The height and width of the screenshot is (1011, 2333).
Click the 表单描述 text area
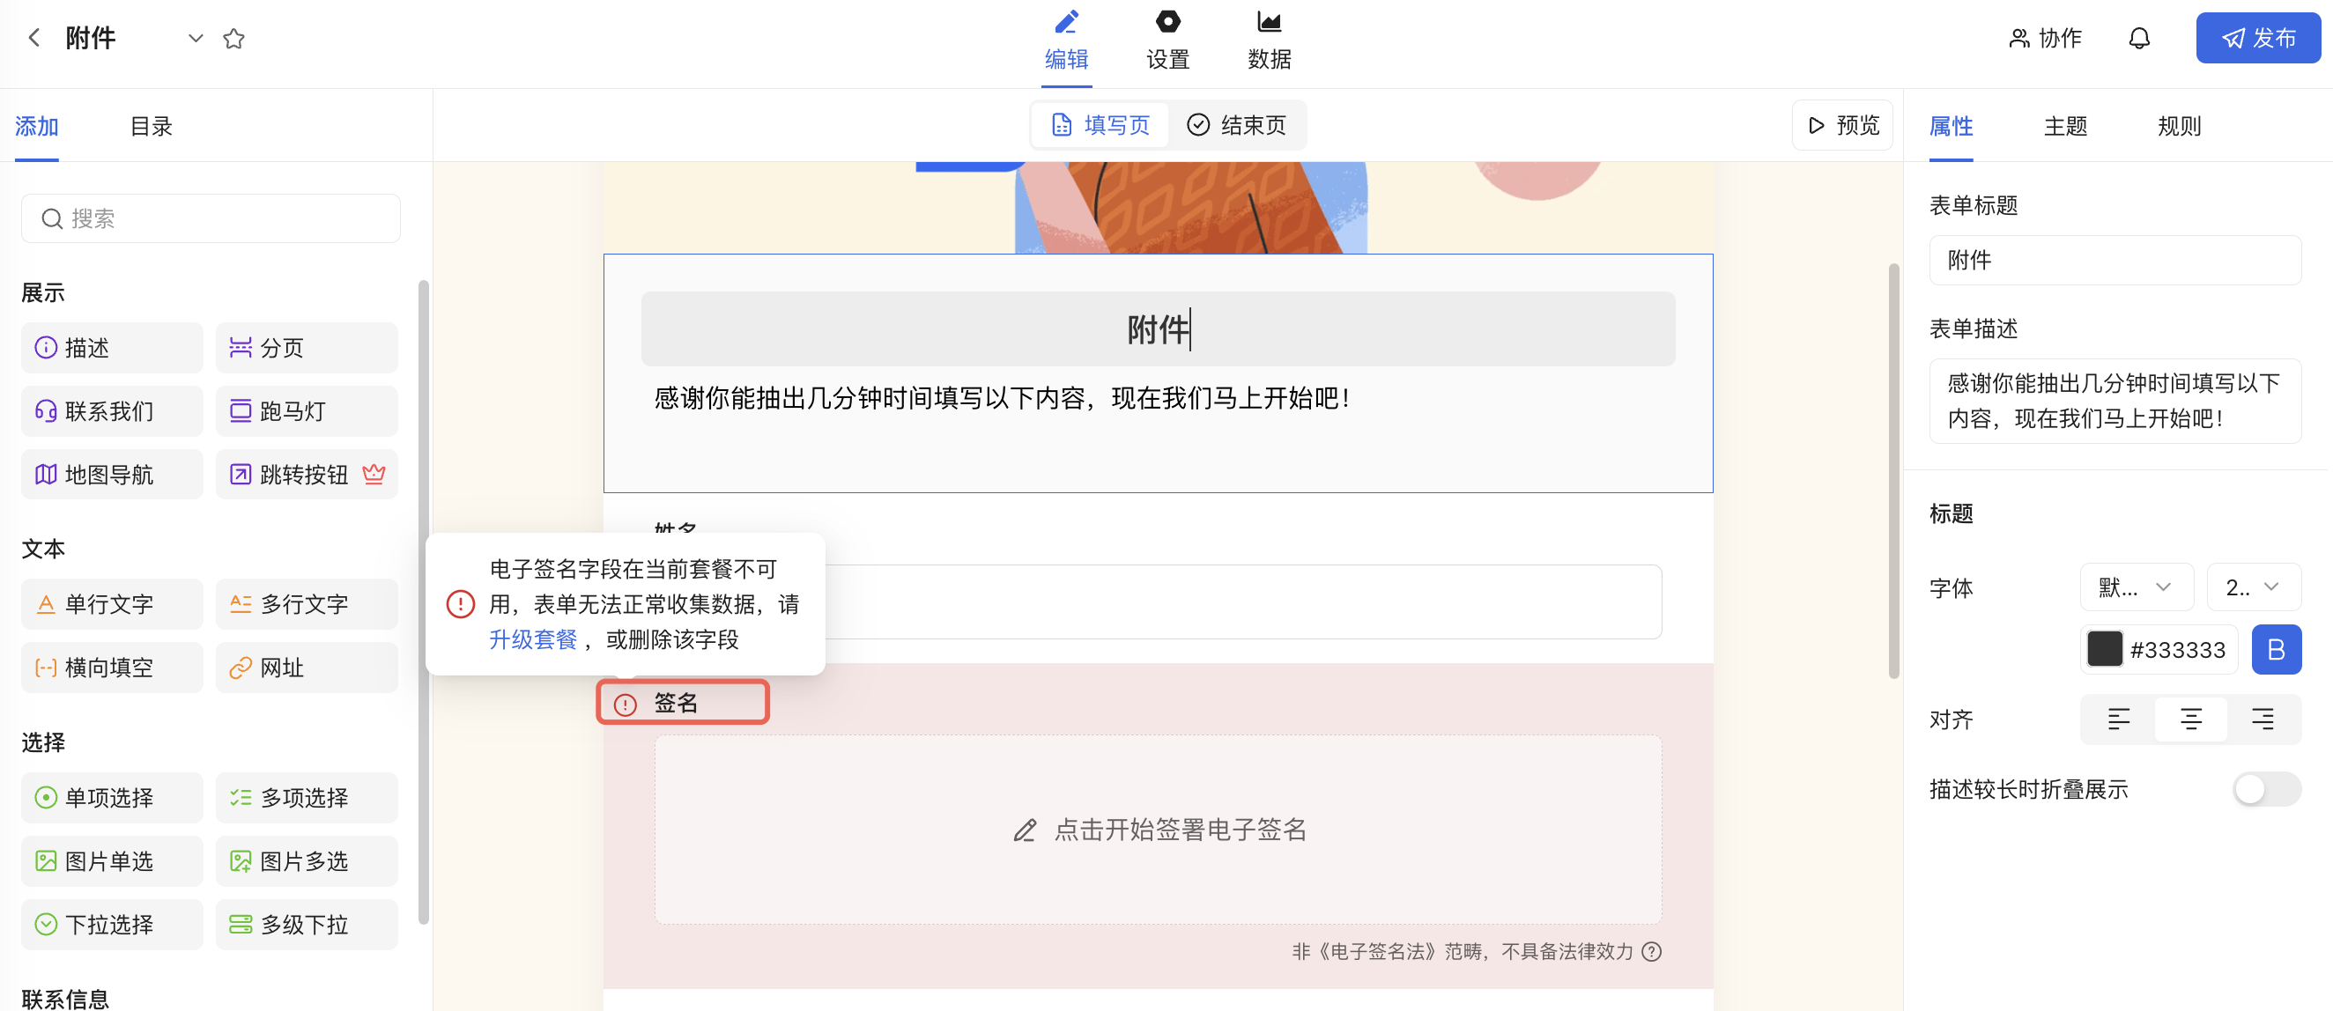tap(2115, 401)
